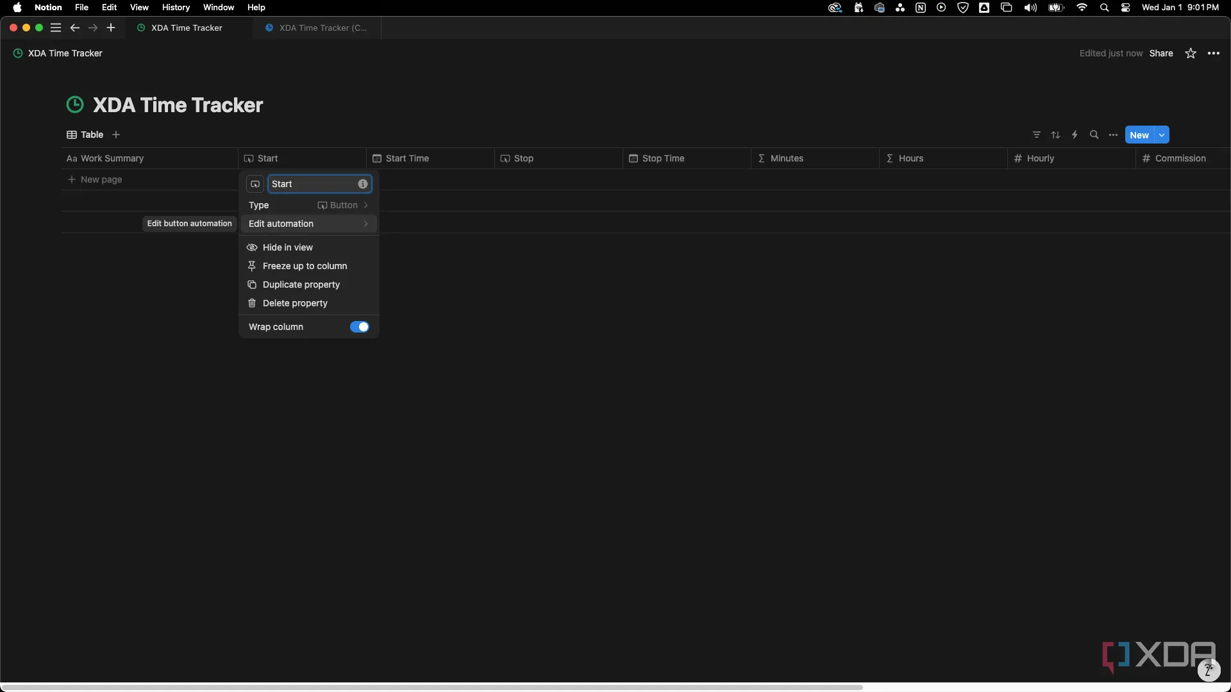1231x692 pixels.
Task: Open the sort arrows icon
Action: click(1056, 135)
